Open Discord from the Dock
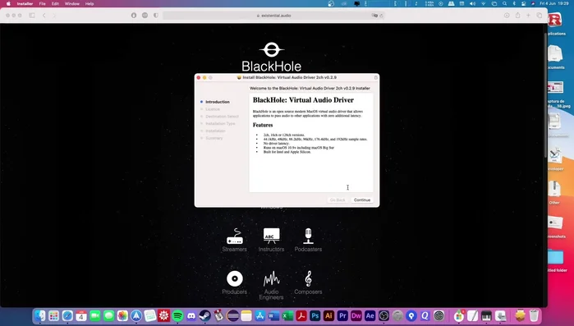The image size is (574, 326). pyautogui.click(x=191, y=315)
